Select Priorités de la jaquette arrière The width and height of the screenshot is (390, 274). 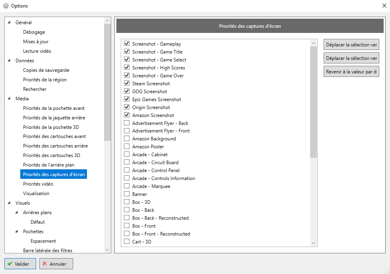[54, 117]
